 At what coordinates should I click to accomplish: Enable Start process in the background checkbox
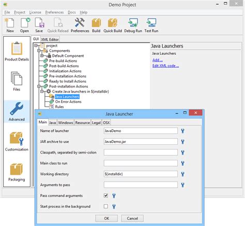click(x=106, y=206)
